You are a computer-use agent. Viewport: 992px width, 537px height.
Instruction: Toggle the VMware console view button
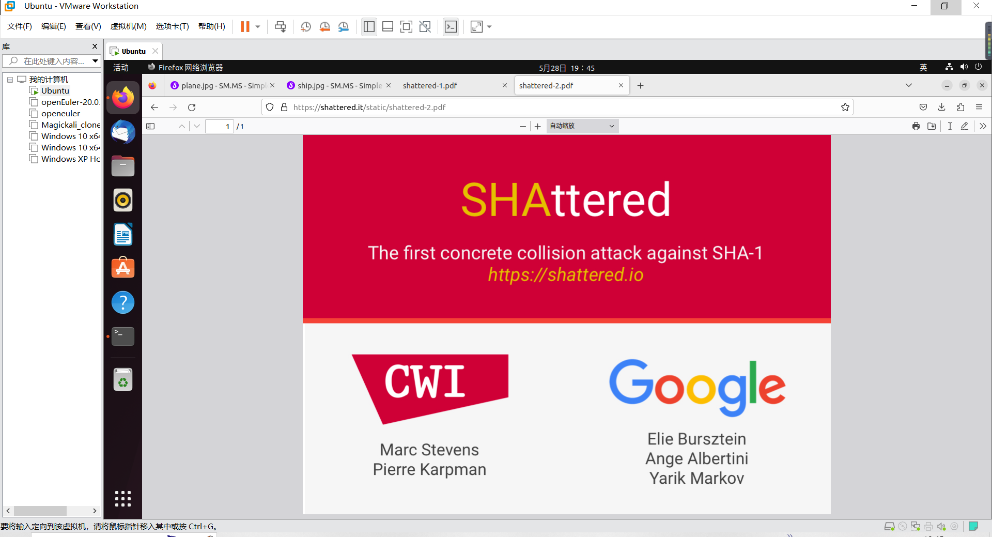[x=451, y=27]
